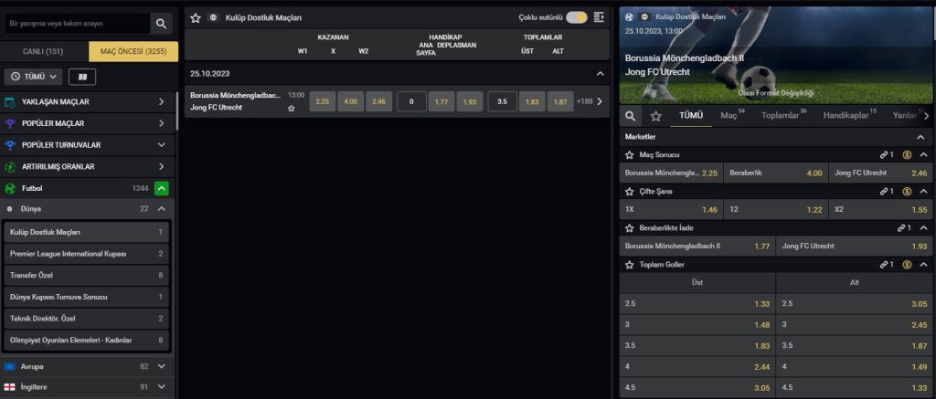The image size is (936, 399).
Task: Star the Çifte Şans market
Action: 630,192
